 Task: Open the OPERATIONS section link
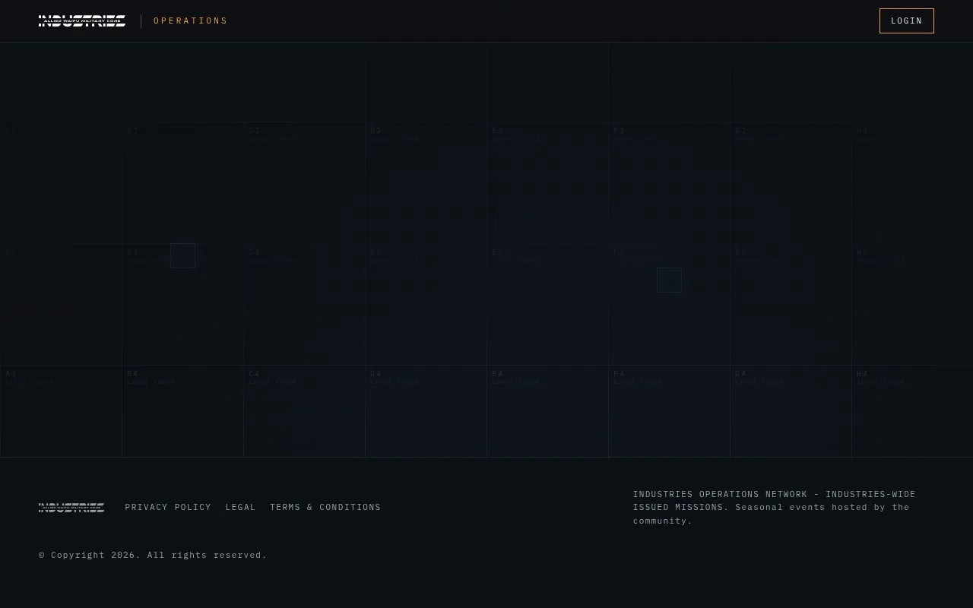coord(191,21)
